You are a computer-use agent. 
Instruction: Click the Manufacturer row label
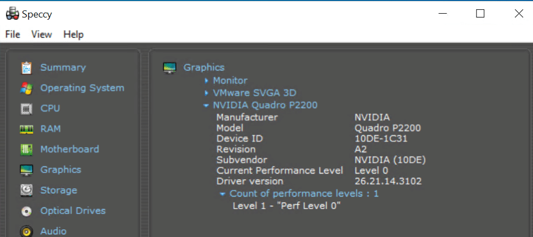[x=247, y=117]
